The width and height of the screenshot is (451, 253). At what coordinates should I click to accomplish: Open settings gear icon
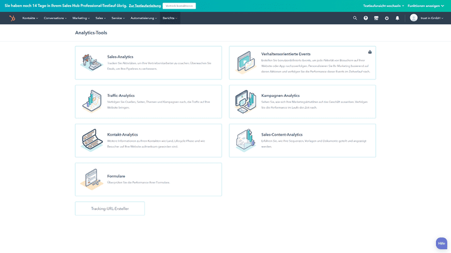click(386, 18)
